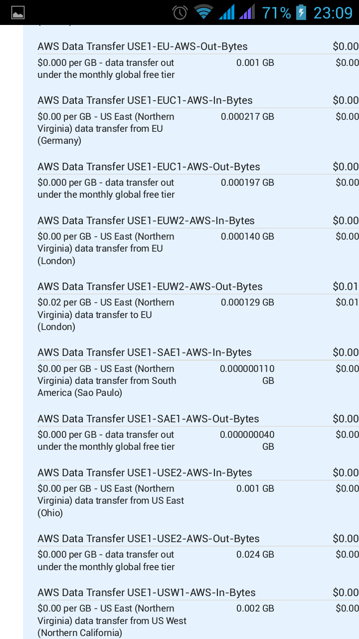
Task: Select the USE1-SAE1-AWS-Out-Bytes heading
Action: pyautogui.click(x=148, y=419)
